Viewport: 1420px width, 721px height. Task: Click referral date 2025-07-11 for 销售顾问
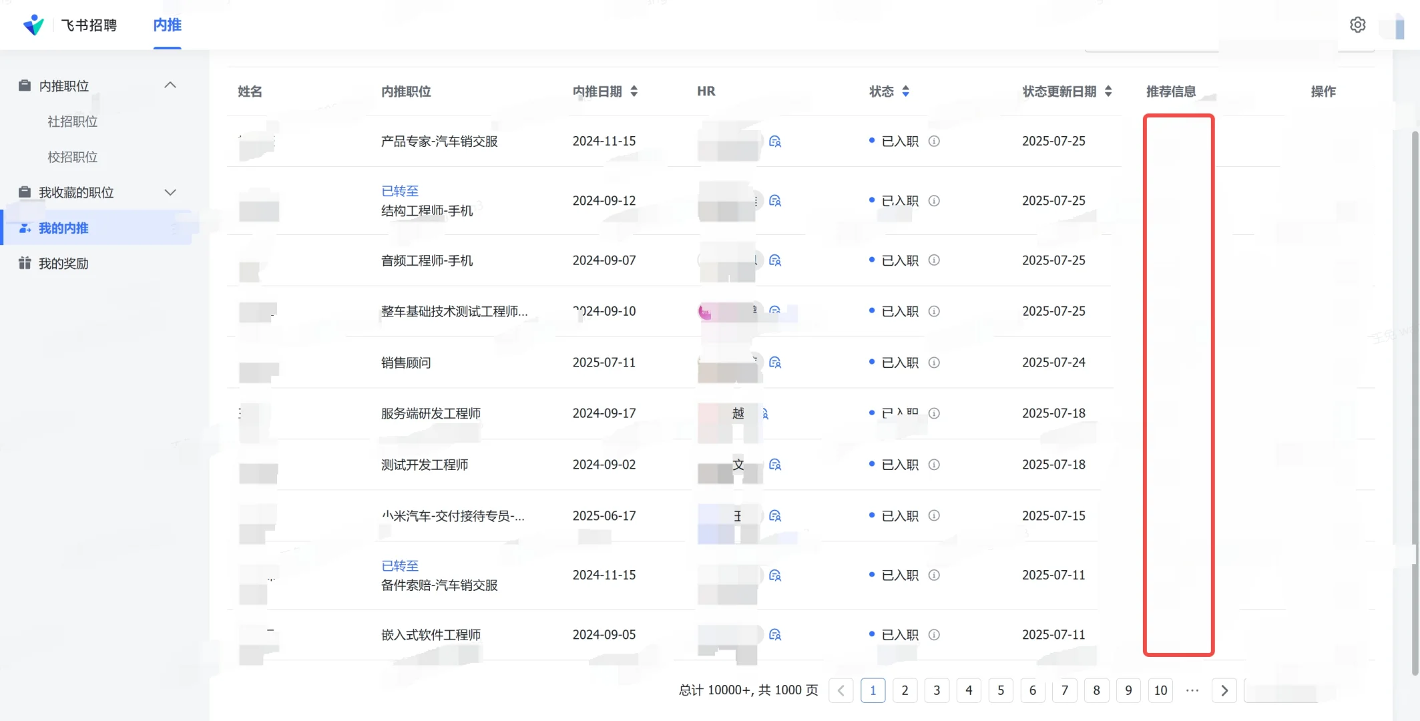coord(604,363)
